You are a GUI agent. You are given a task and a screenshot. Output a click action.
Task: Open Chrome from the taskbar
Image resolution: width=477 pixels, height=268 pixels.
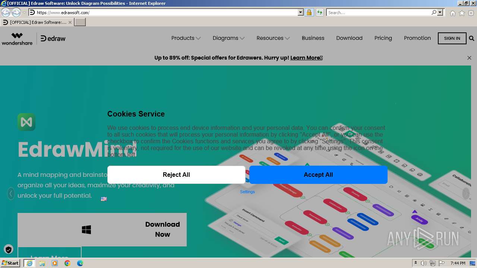pyautogui.click(x=67, y=263)
